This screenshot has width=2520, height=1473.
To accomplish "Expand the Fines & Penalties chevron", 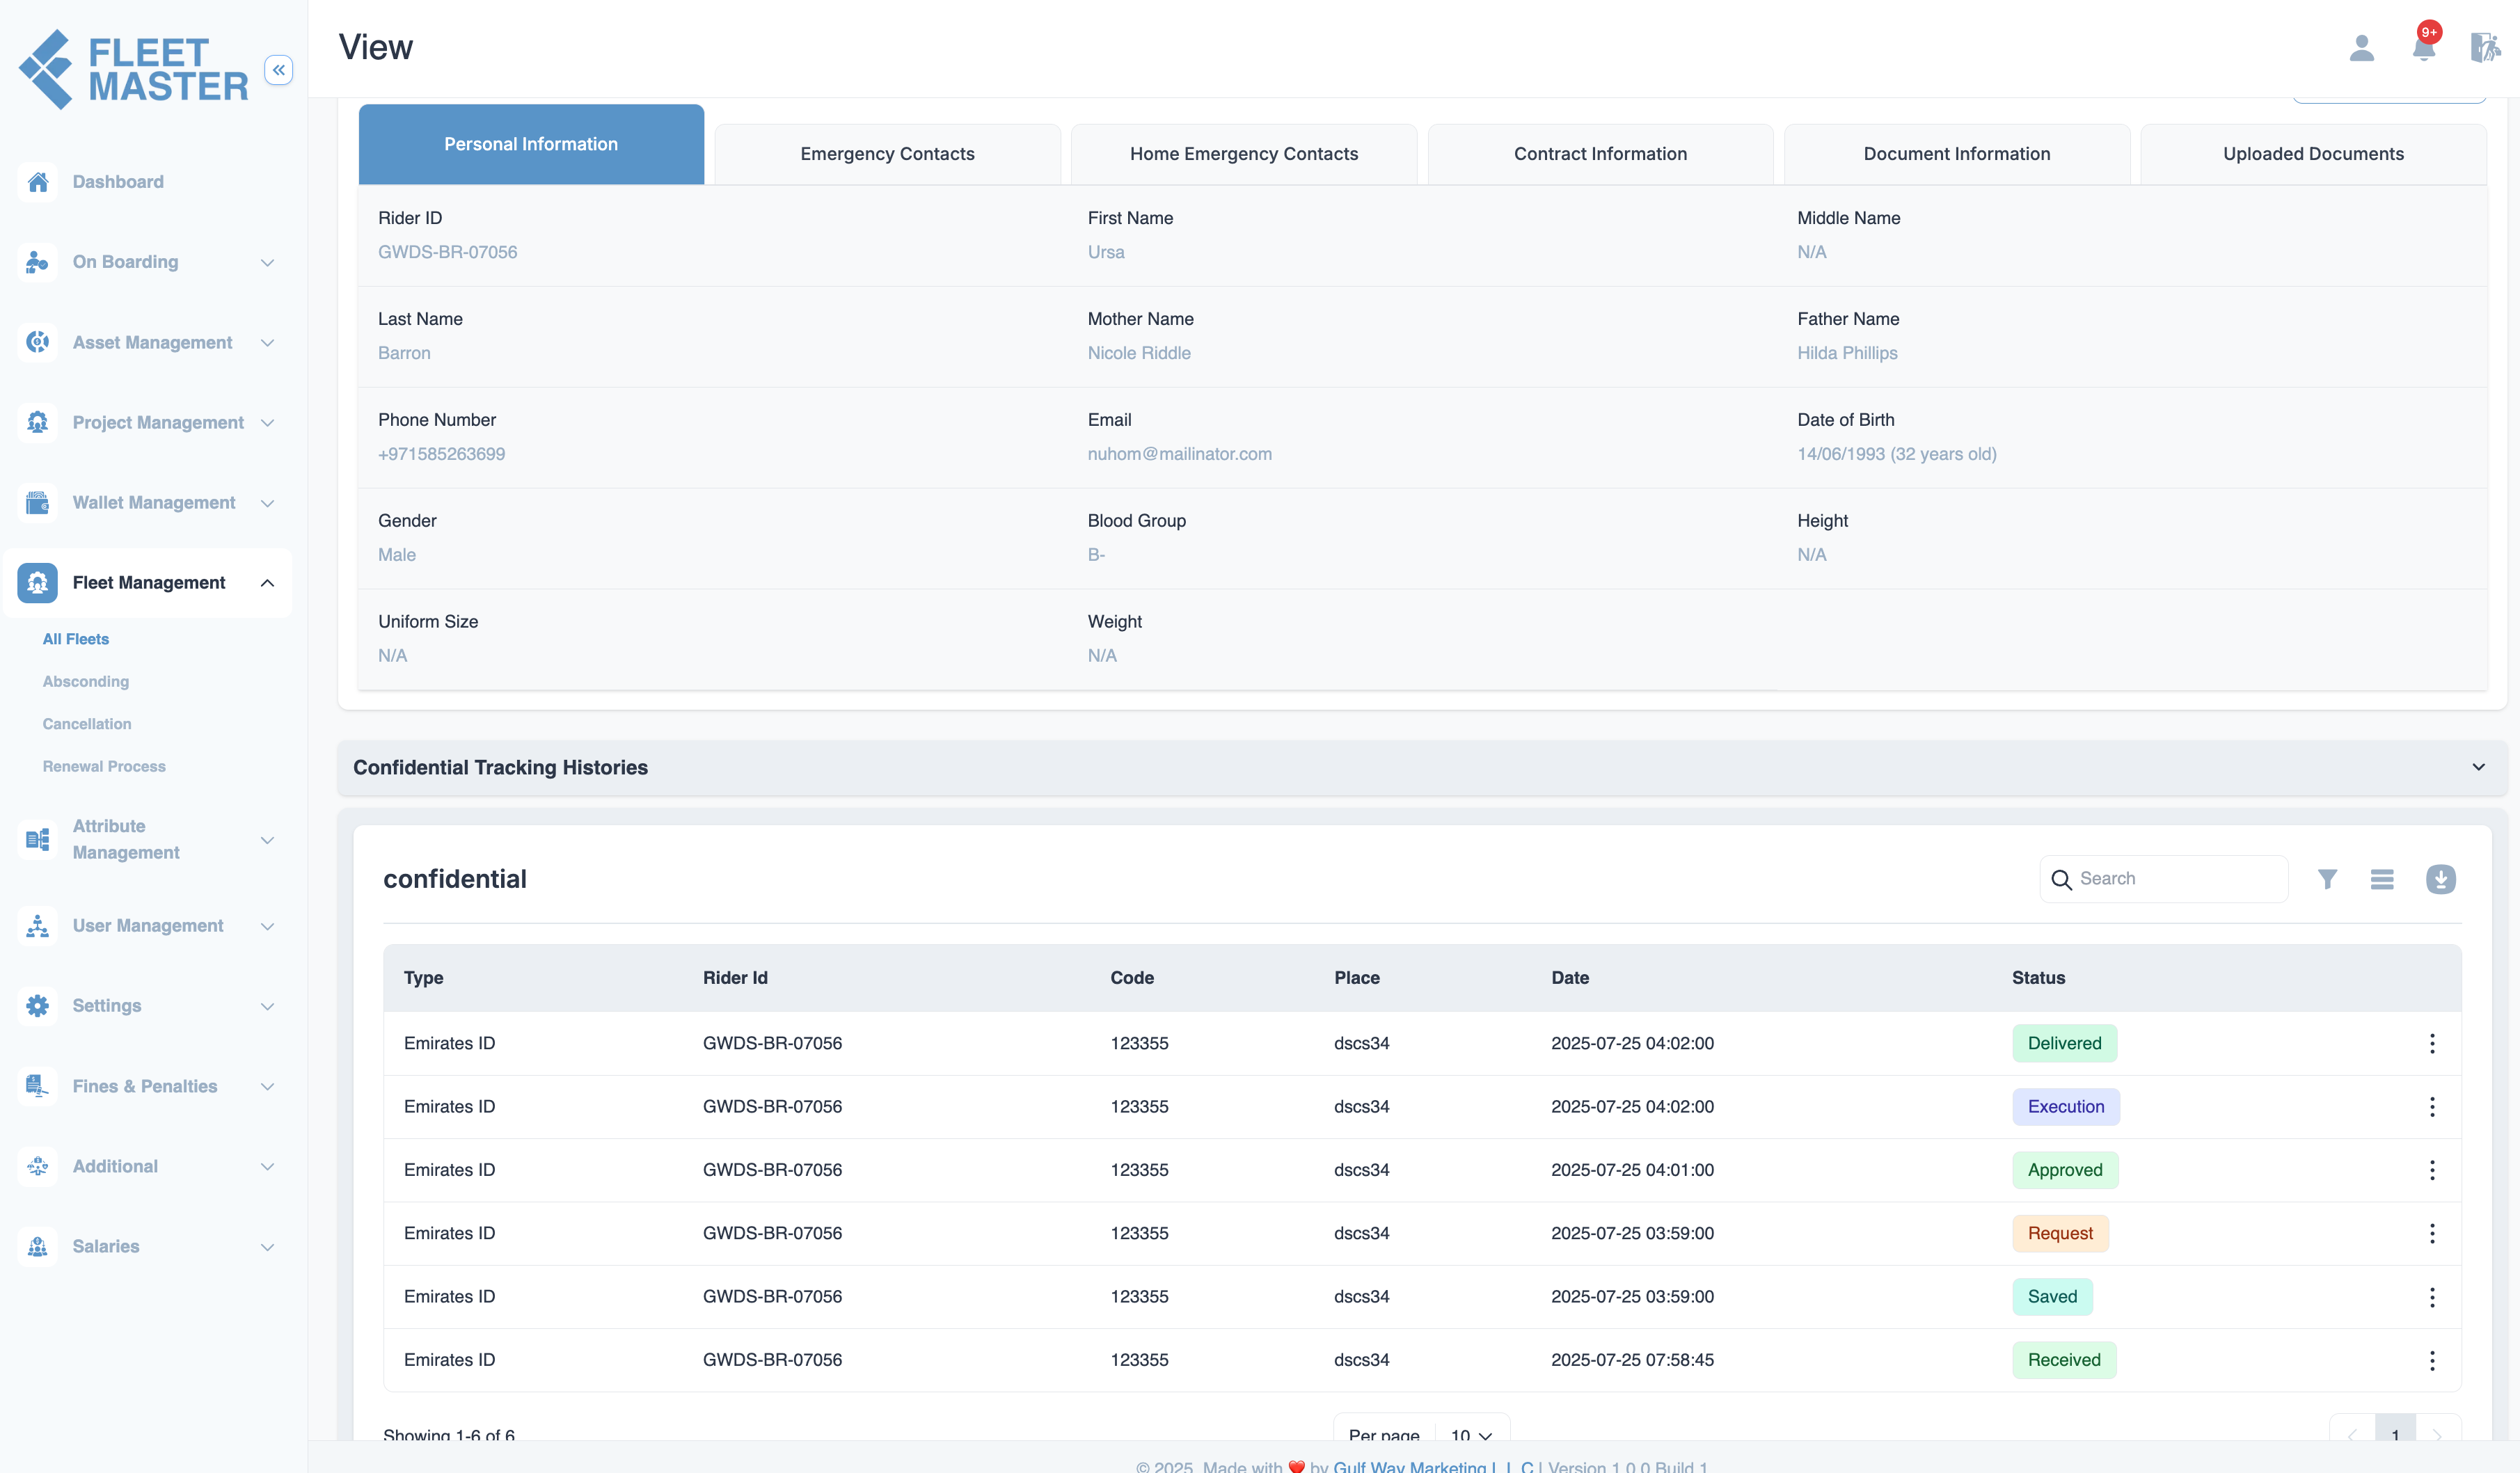I will pos(267,1086).
